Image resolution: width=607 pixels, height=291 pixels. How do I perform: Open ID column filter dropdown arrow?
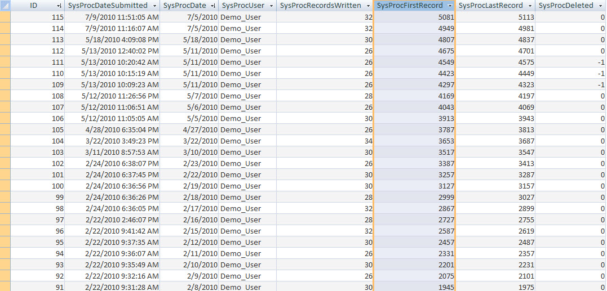point(59,6)
